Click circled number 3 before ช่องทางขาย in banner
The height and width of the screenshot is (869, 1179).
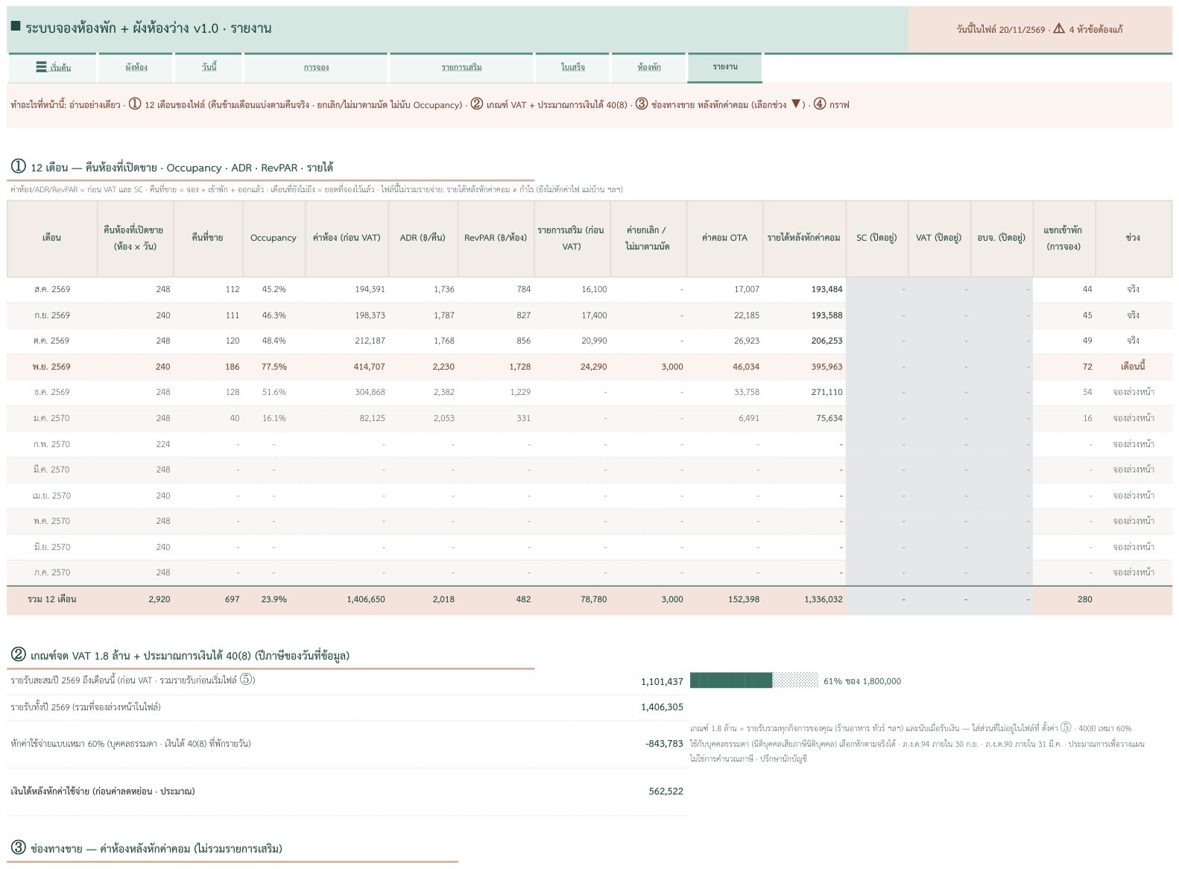[x=642, y=104]
